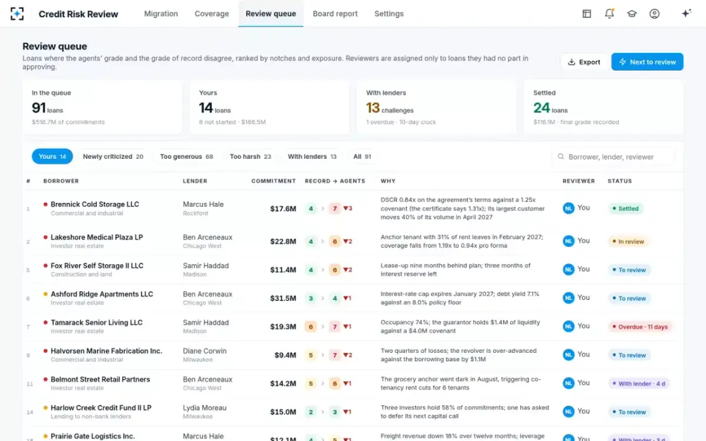Click the $22.8M commitment value
The height and width of the screenshot is (441, 706).
point(283,241)
